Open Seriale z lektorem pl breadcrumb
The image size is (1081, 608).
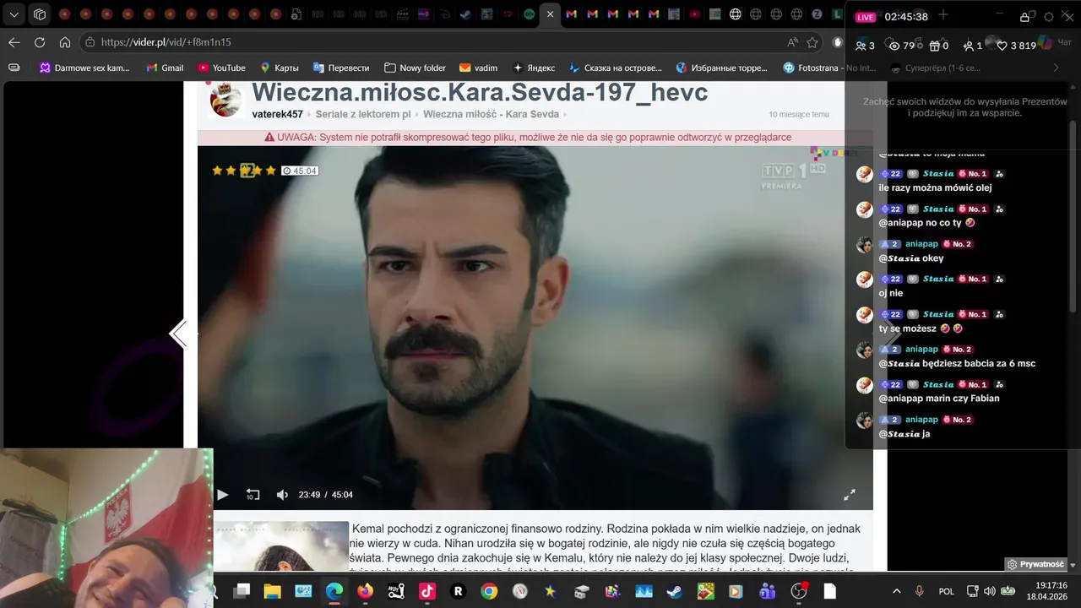coord(363,114)
